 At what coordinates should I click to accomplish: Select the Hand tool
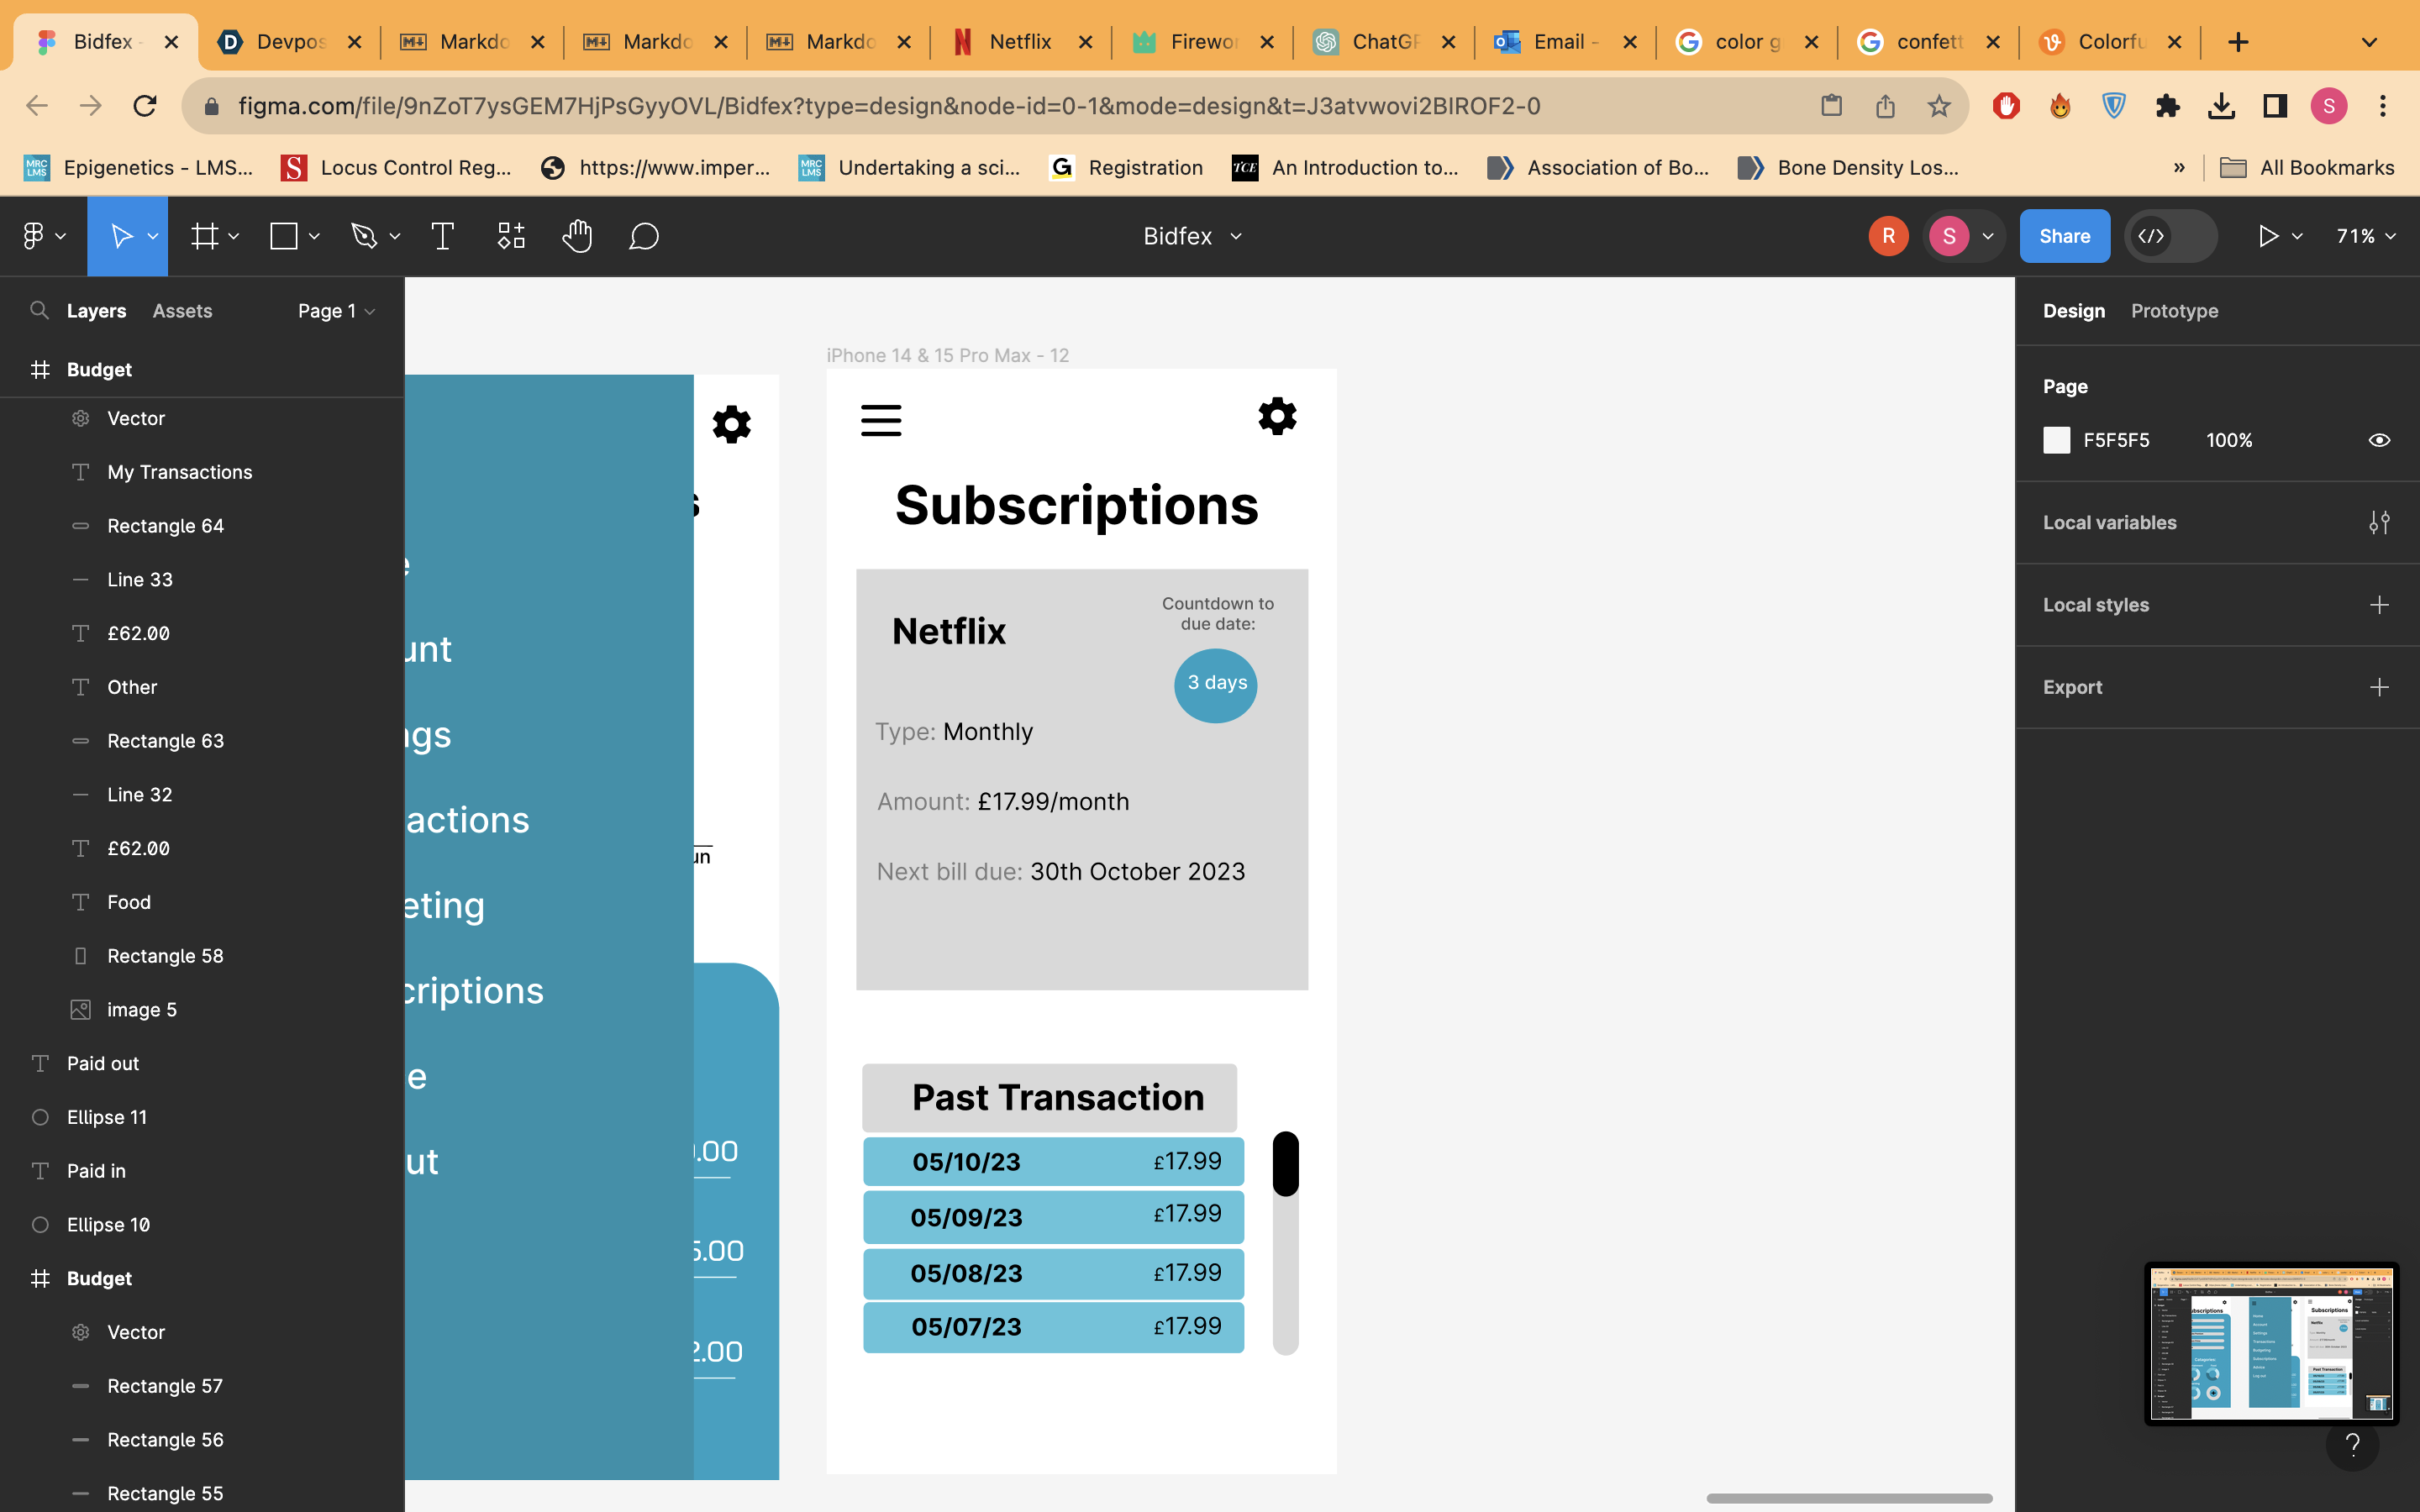577,236
